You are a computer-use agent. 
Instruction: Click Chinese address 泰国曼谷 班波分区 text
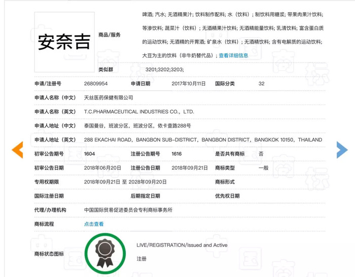[x=137, y=126]
